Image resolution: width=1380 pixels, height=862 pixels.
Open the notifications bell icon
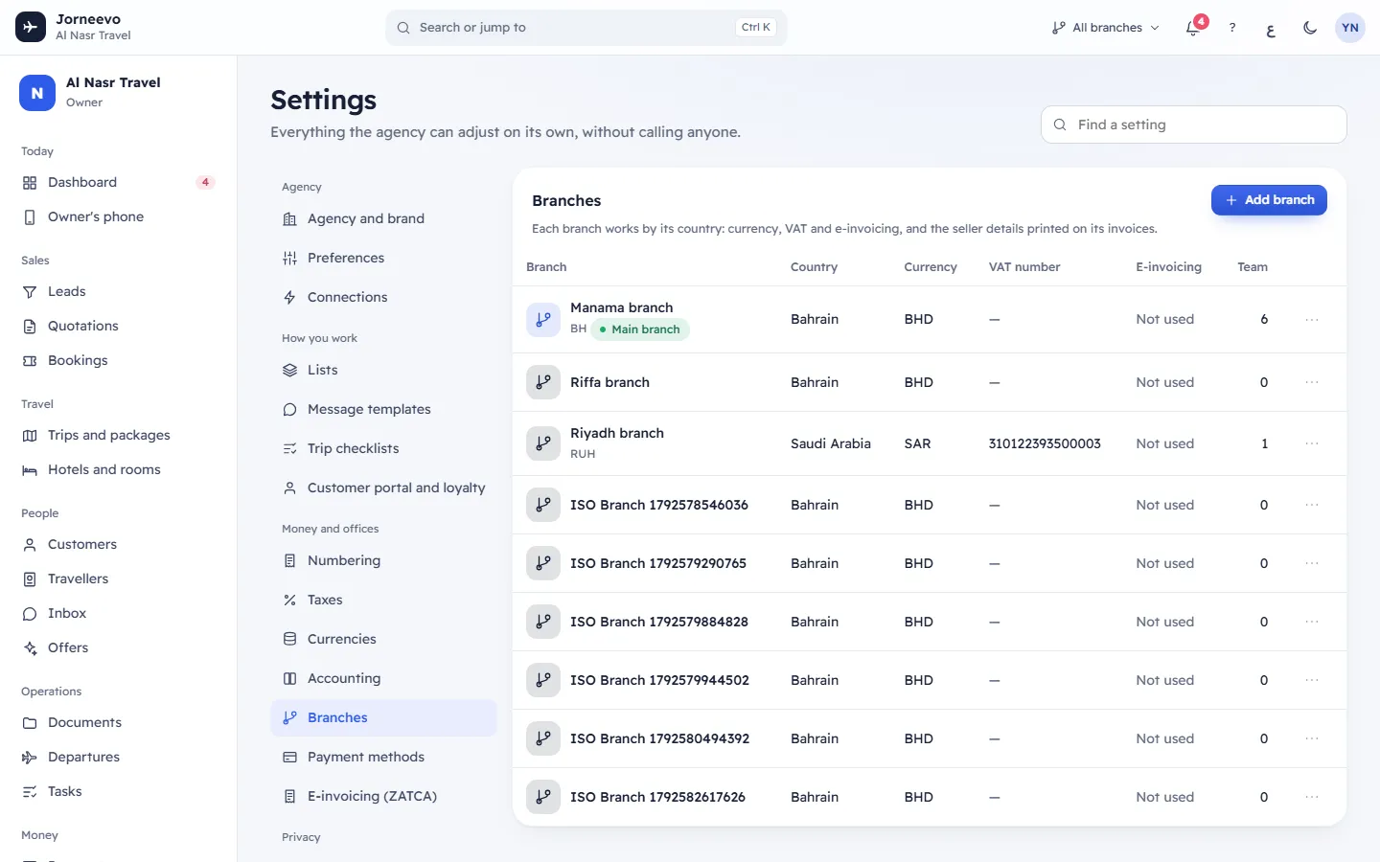pyautogui.click(x=1193, y=28)
